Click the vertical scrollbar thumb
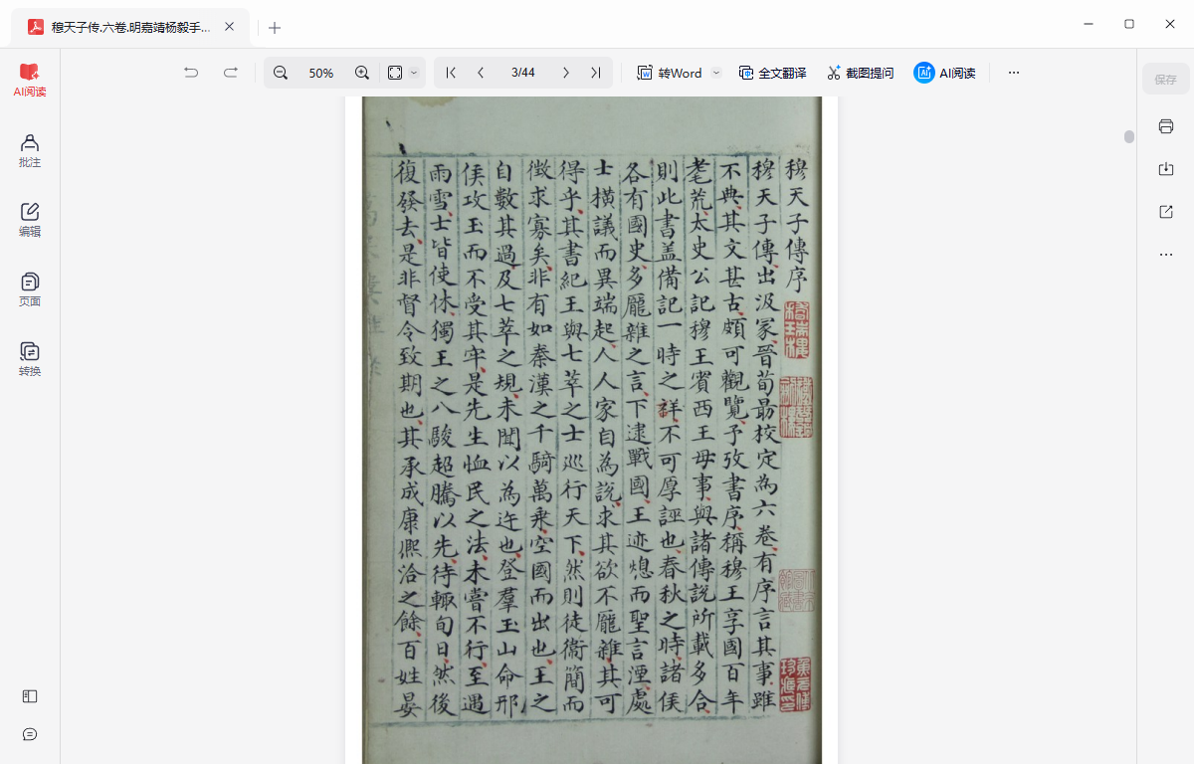 [1129, 137]
